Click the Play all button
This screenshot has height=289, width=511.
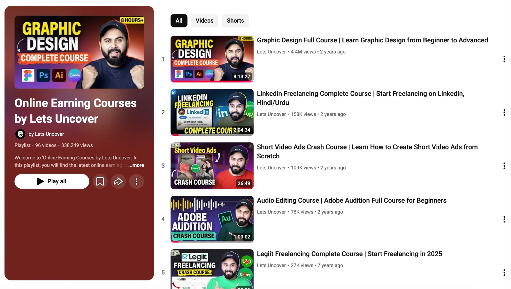click(52, 181)
